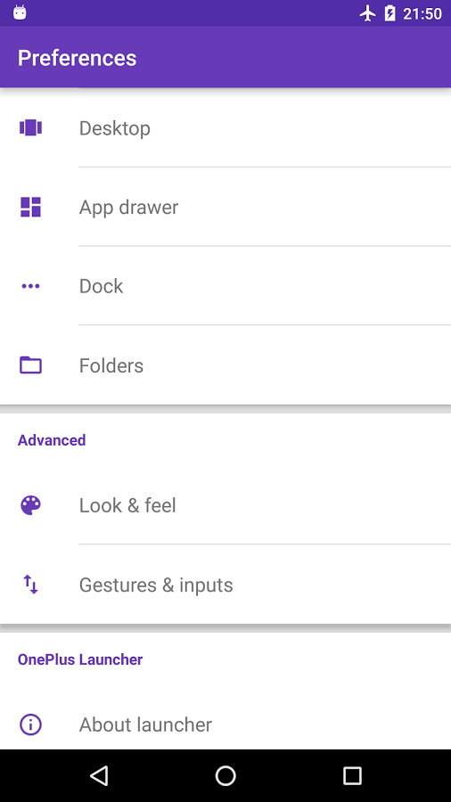This screenshot has width=451, height=802.
Task: Tap the battery charging status icon
Action: pyautogui.click(x=390, y=13)
